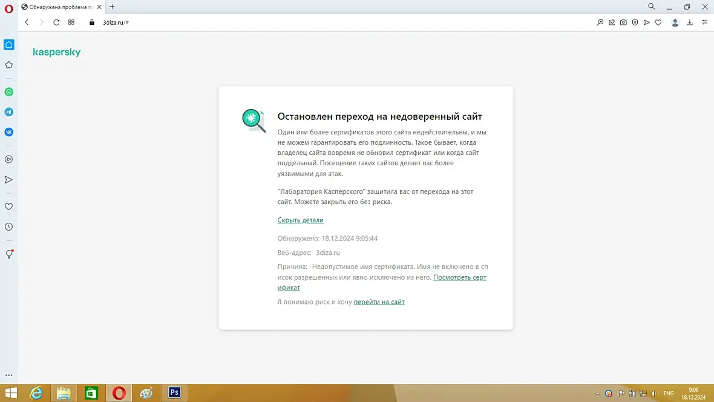
Task: Click the 'Обнаружено: 18.12.2024 9:05:44' text
Action: coord(327,239)
